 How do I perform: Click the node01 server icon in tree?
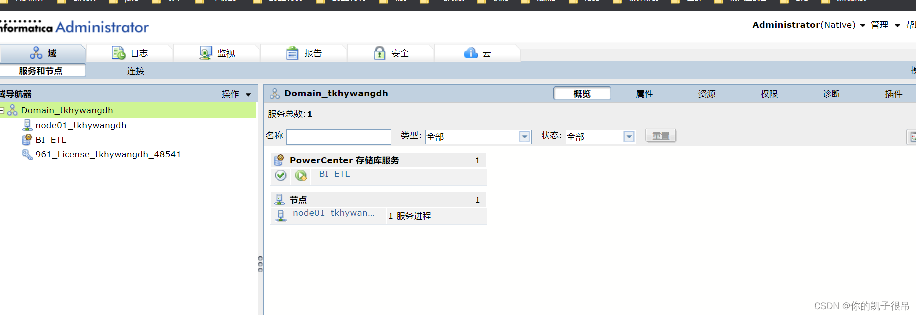(x=27, y=125)
